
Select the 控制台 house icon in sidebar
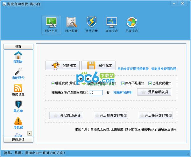(x=18, y=55)
